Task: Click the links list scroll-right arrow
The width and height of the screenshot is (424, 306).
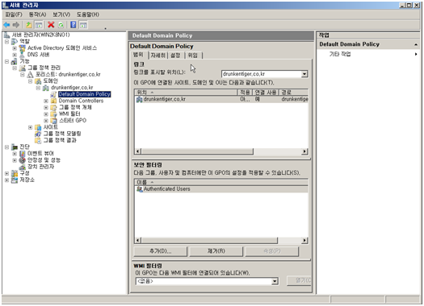Action: (304, 151)
